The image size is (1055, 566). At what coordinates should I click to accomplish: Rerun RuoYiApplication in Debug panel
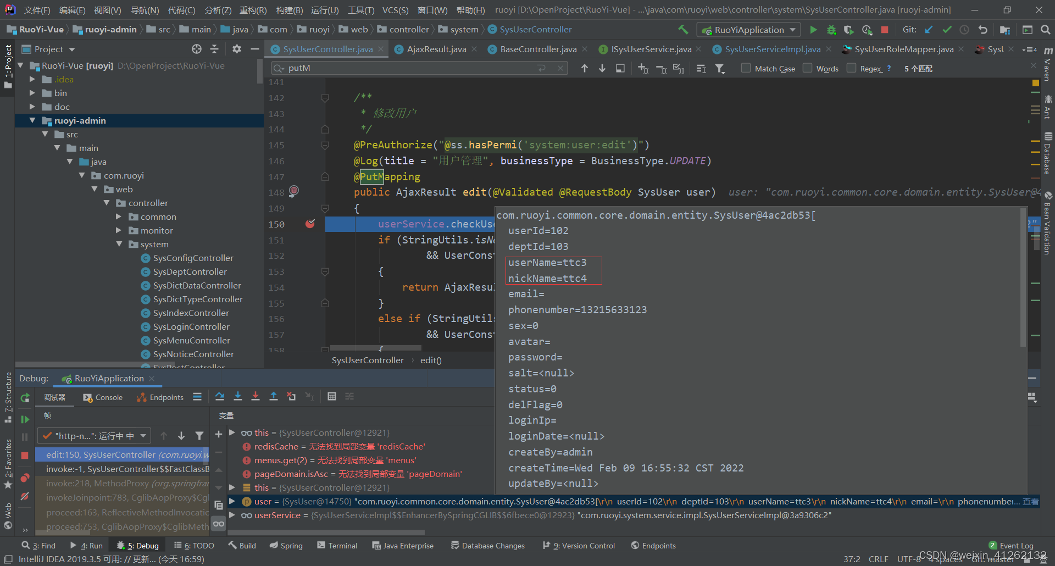25,398
